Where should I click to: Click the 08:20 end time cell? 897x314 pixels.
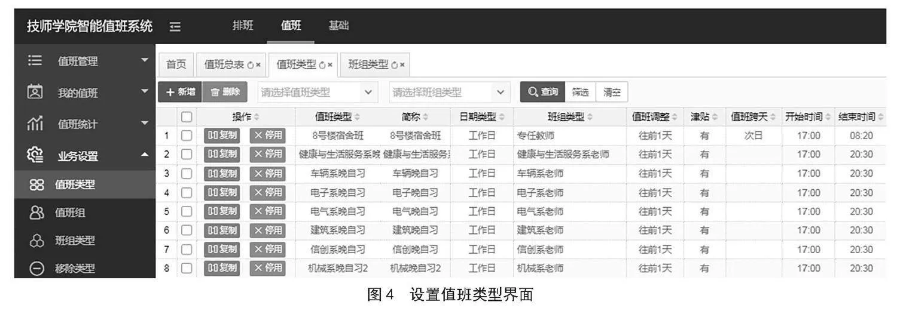tap(861, 136)
